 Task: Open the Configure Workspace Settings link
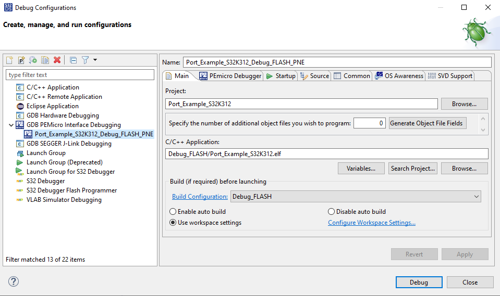(x=371, y=223)
